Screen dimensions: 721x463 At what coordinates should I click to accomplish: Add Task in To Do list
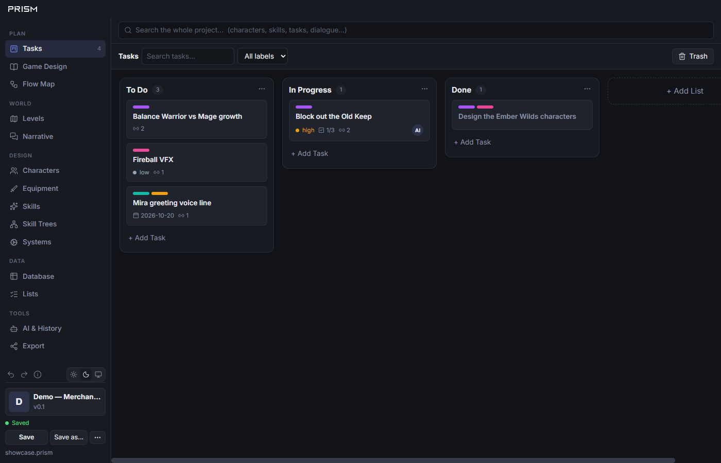147,238
